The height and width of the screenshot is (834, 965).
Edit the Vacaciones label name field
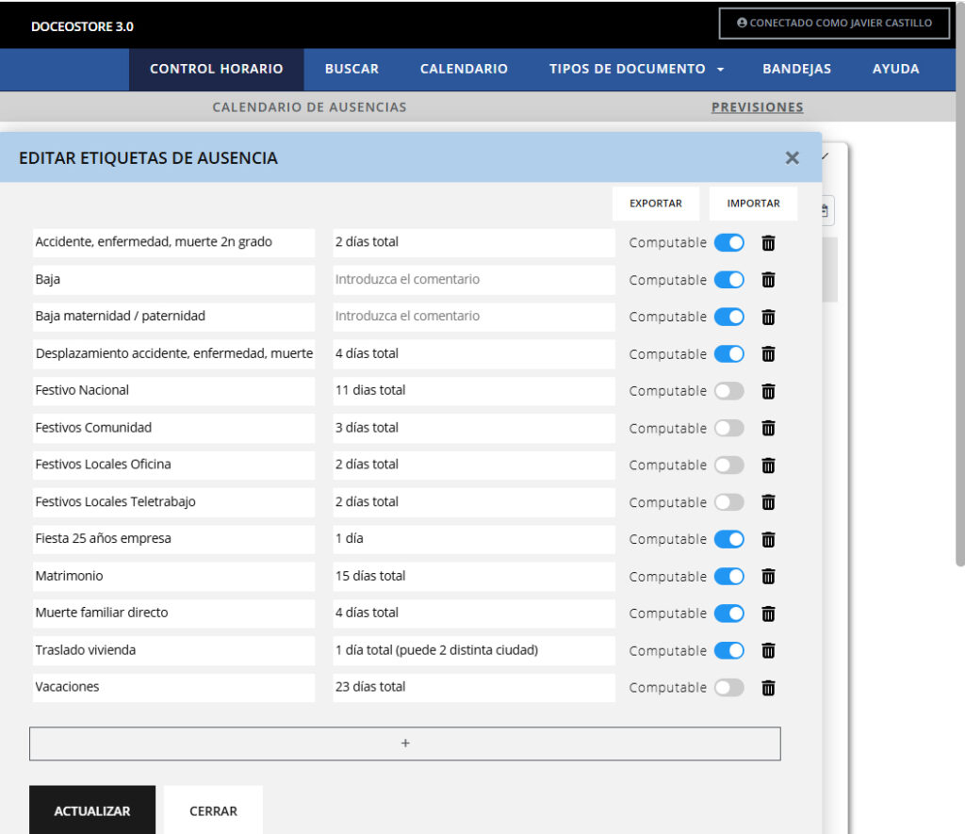173,687
